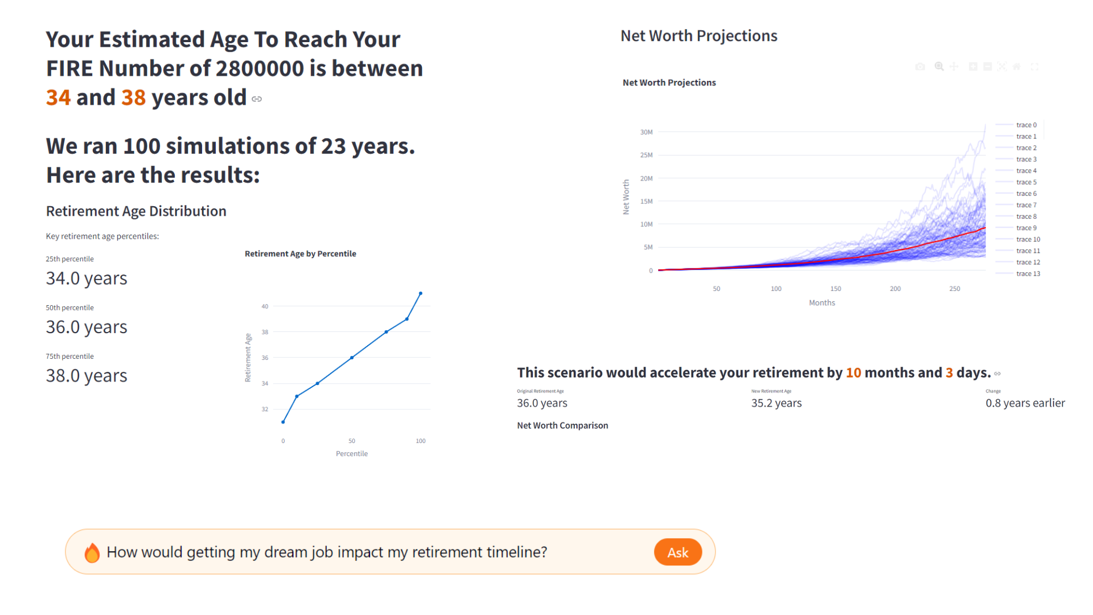Copy anchor link beside FIRE age heading
1093x615 pixels.
[x=257, y=99]
